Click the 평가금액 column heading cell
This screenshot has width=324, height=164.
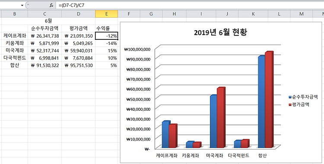click(x=78, y=29)
